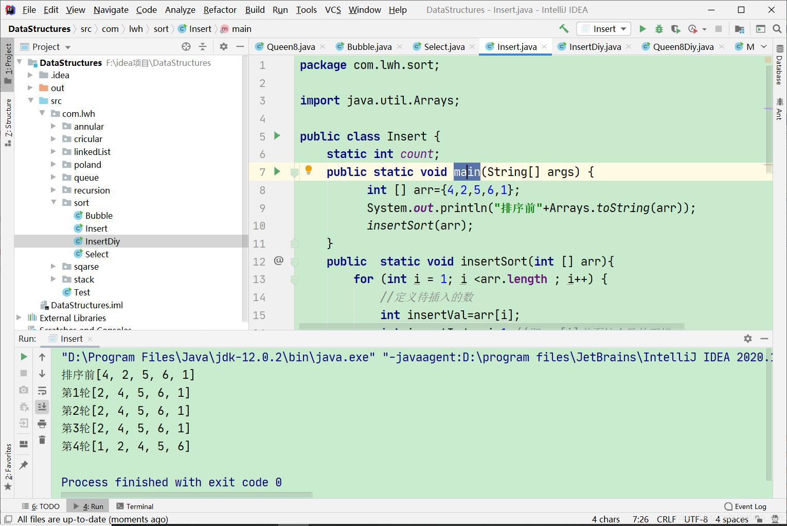Click the Search Everywhere magnifier icon
The height and width of the screenshot is (526, 787).
pos(777,29)
